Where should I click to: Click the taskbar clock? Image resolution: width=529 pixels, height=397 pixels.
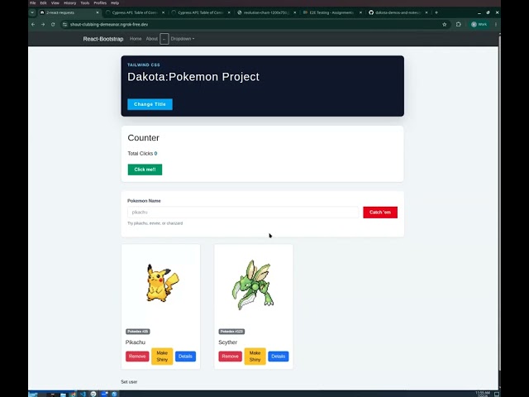pyautogui.click(x=483, y=394)
